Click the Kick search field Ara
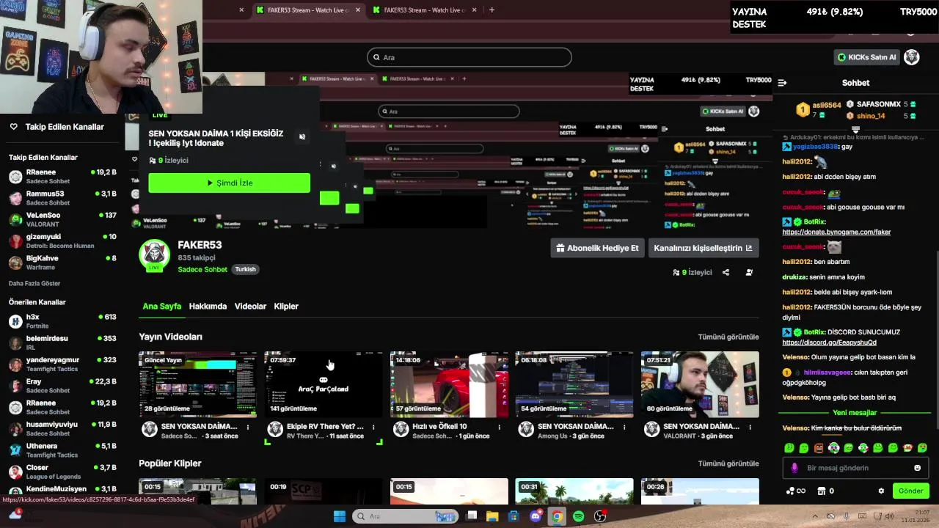The height and width of the screenshot is (528, 939). tap(469, 57)
